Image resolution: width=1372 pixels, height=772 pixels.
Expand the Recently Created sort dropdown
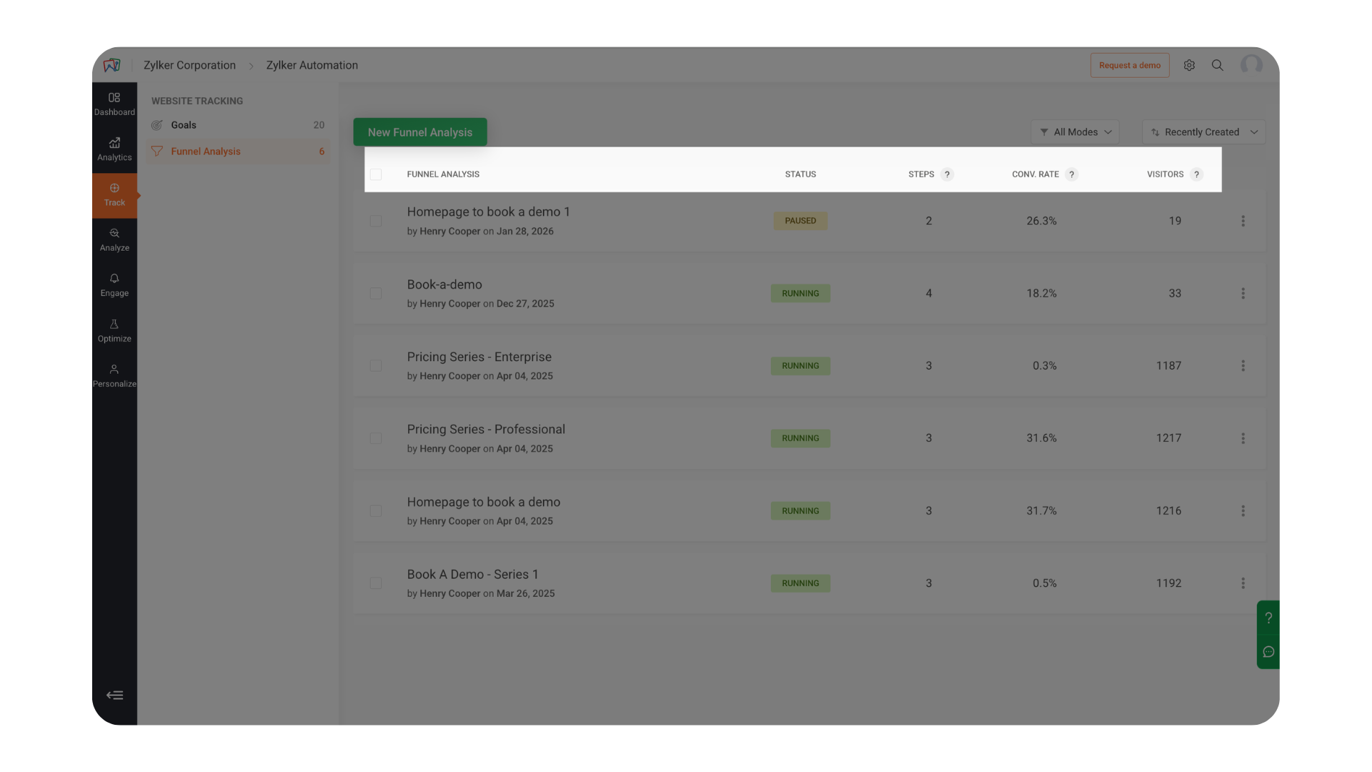click(1203, 132)
